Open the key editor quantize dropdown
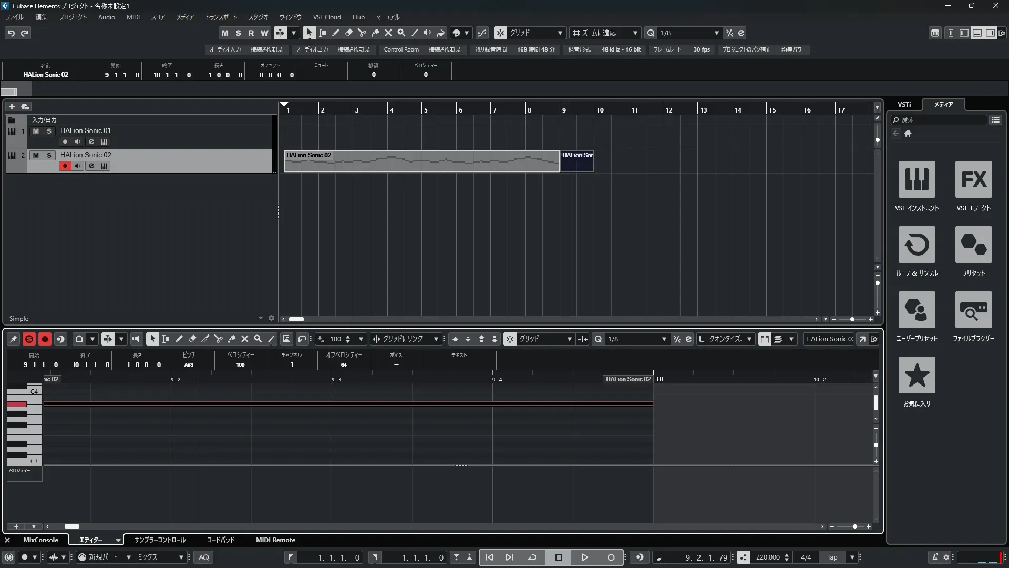Screen dimensions: 1009x568 coord(663,339)
